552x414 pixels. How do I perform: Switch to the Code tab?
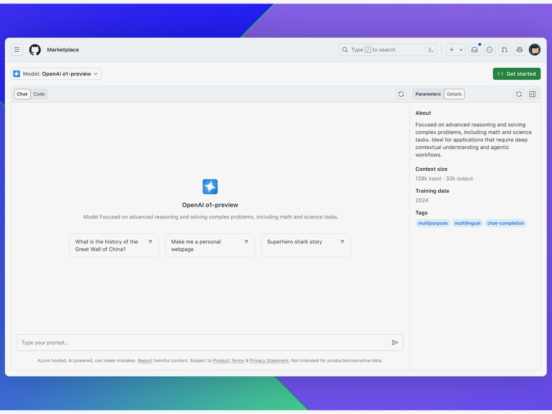(39, 94)
